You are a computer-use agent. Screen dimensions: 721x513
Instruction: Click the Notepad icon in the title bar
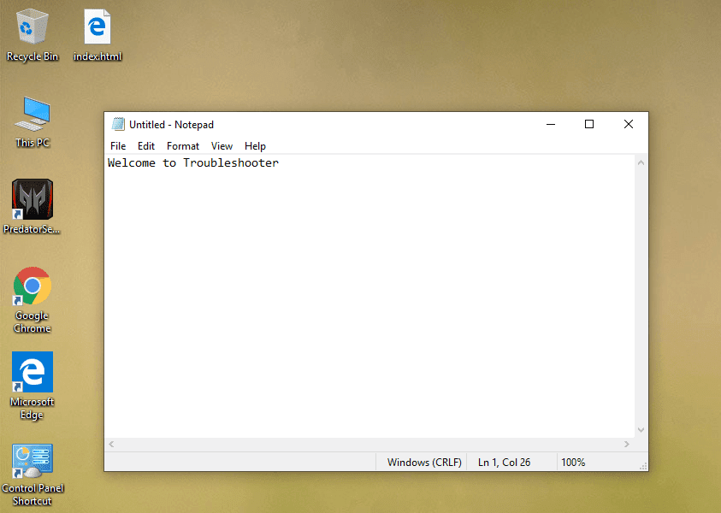pos(118,124)
